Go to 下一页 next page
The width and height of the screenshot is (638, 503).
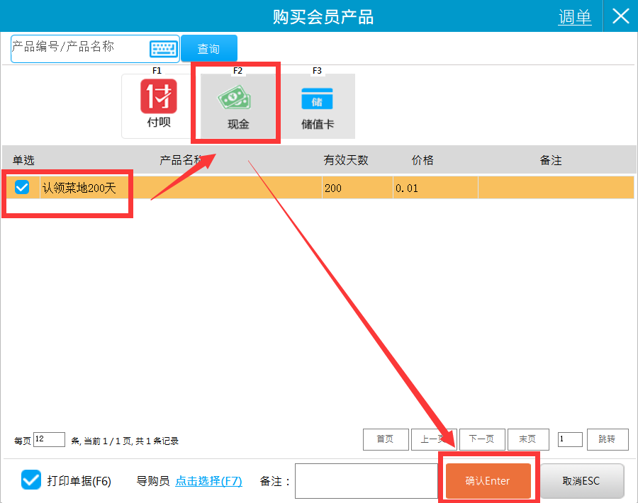click(x=482, y=439)
